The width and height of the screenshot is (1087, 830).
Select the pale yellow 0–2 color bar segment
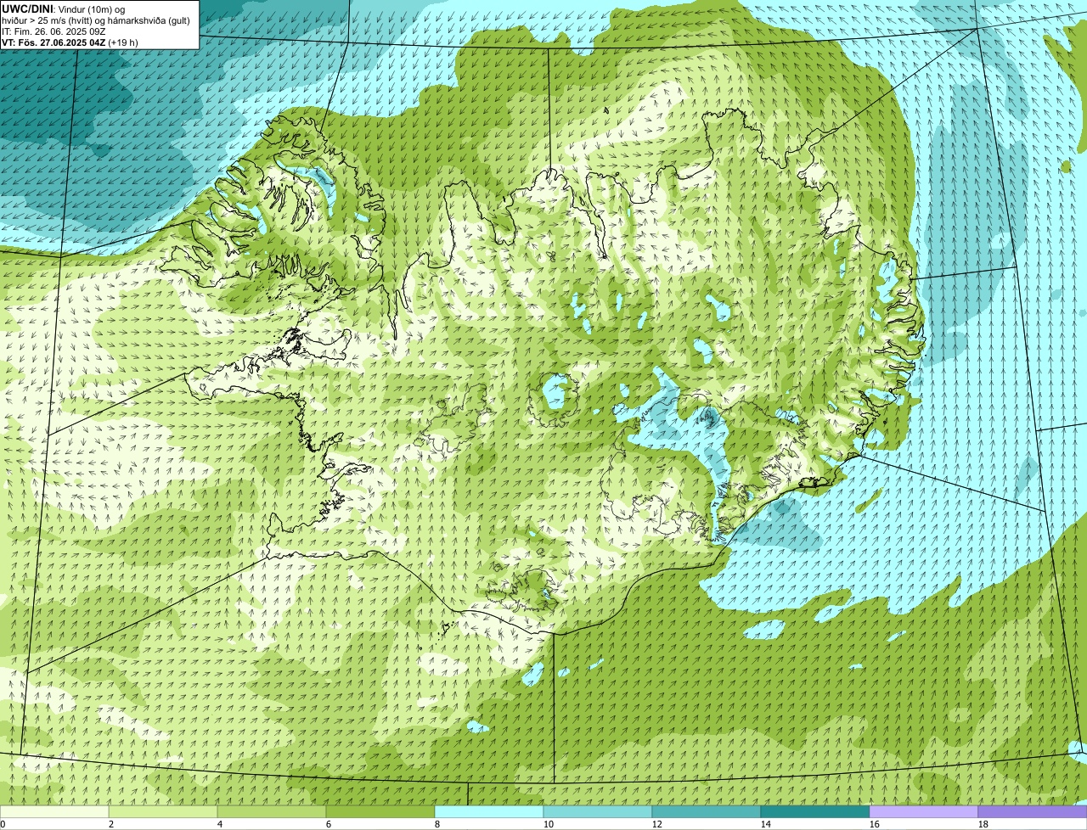[x=54, y=811]
